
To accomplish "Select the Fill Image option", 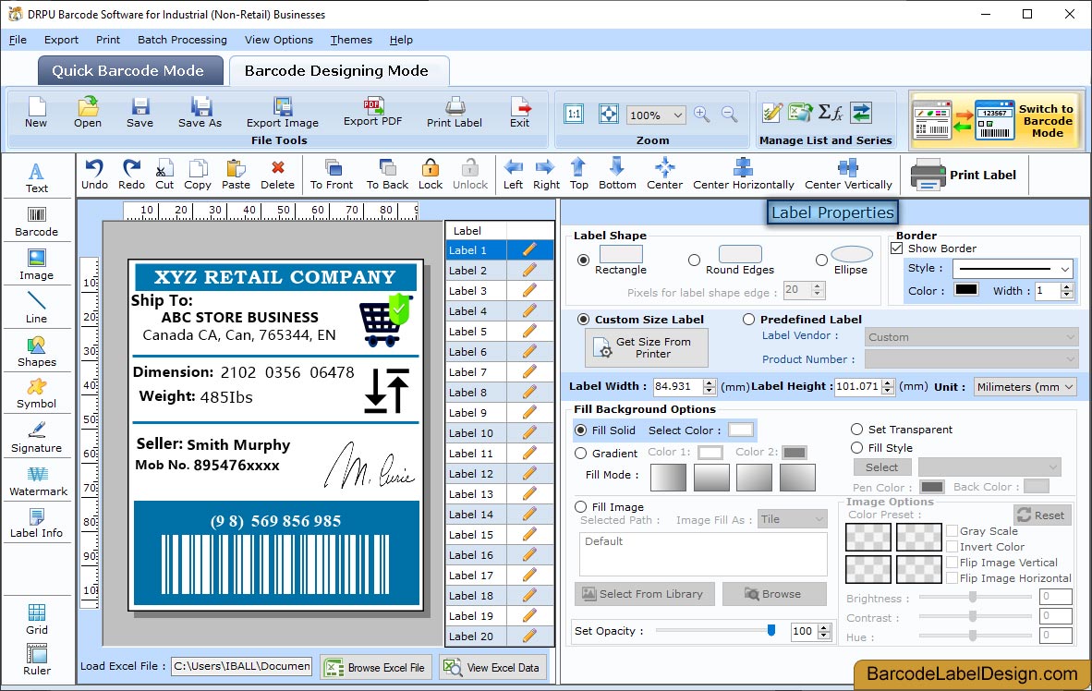I will [581, 506].
